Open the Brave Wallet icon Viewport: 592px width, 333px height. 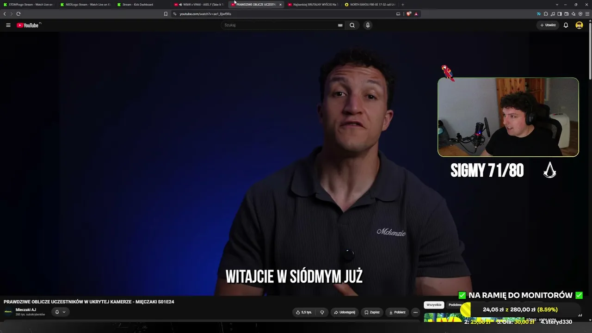point(567,14)
